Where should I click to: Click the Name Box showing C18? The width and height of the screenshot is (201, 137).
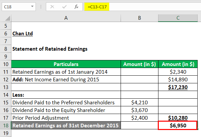pyautogui.click(x=19, y=7)
